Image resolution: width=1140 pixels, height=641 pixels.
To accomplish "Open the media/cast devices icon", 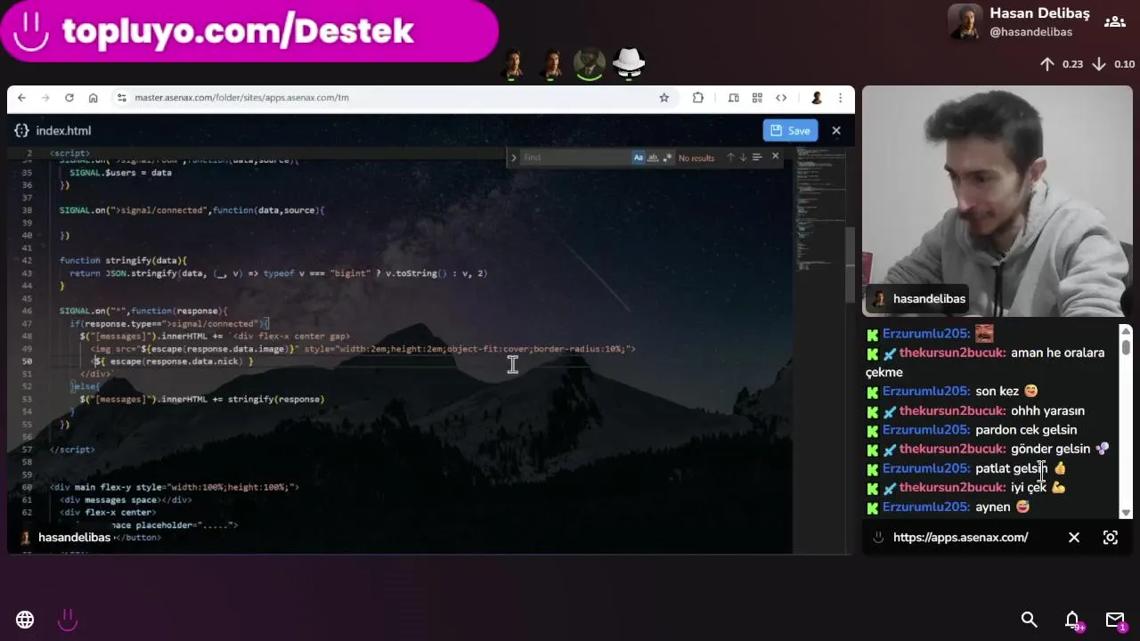I will (x=734, y=98).
